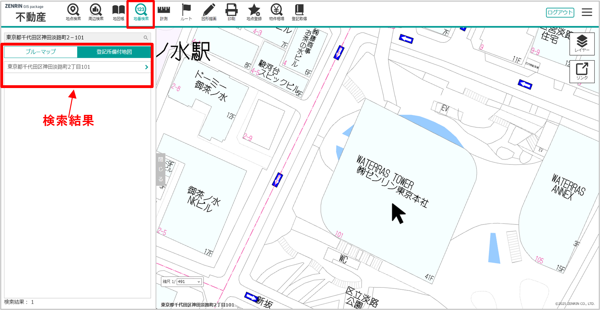Click the ログアウト logout button
The width and height of the screenshot is (600, 310).
[x=560, y=12]
